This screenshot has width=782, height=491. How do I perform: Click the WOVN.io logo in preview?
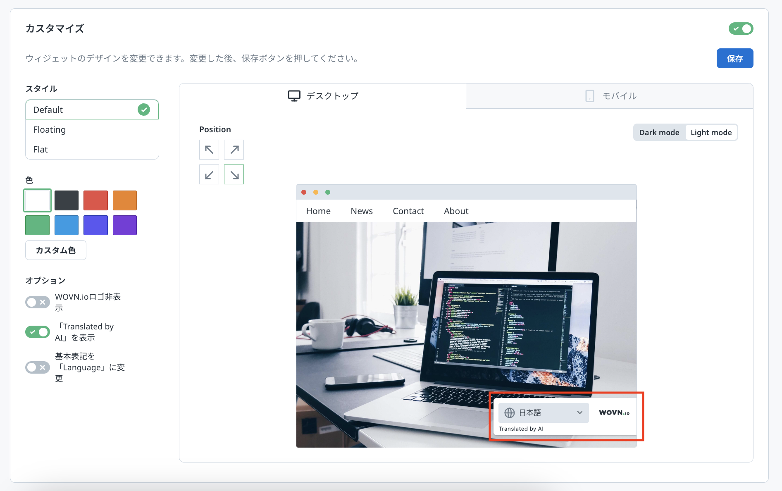(x=614, y=413)
